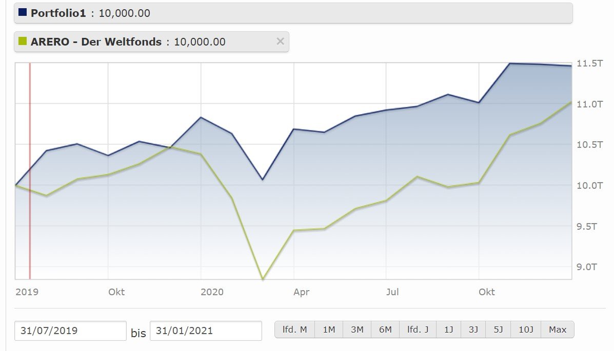This screenshot has width=614, height=351.
Task: Select the lfd. J range button
Action: point(418,330)
